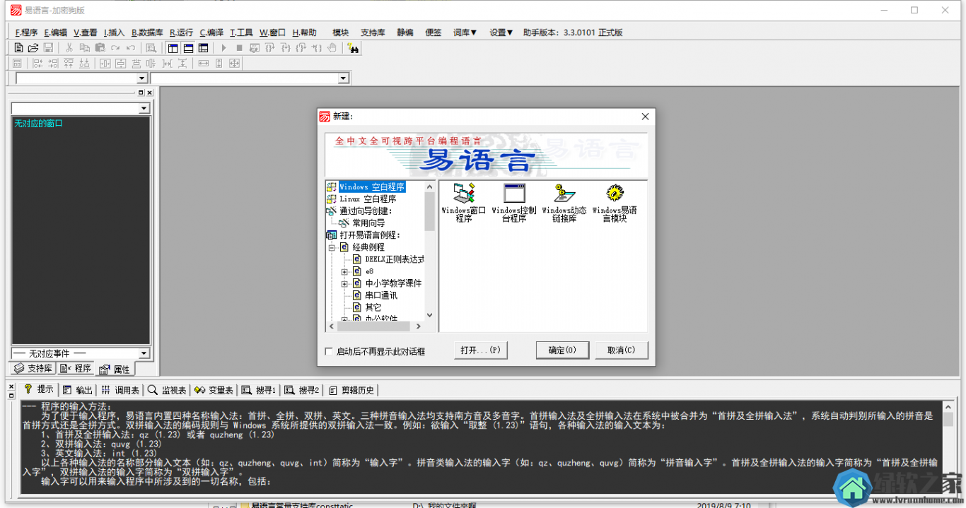Click the tree list vertical scrollbar thumb
The image size is (966, 508).
(429, 211)
